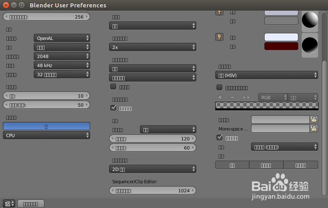This screenshot has width=328, height=208.
Task: Click the vertical scrollbar on the right edge
Action: click(324, 128)
